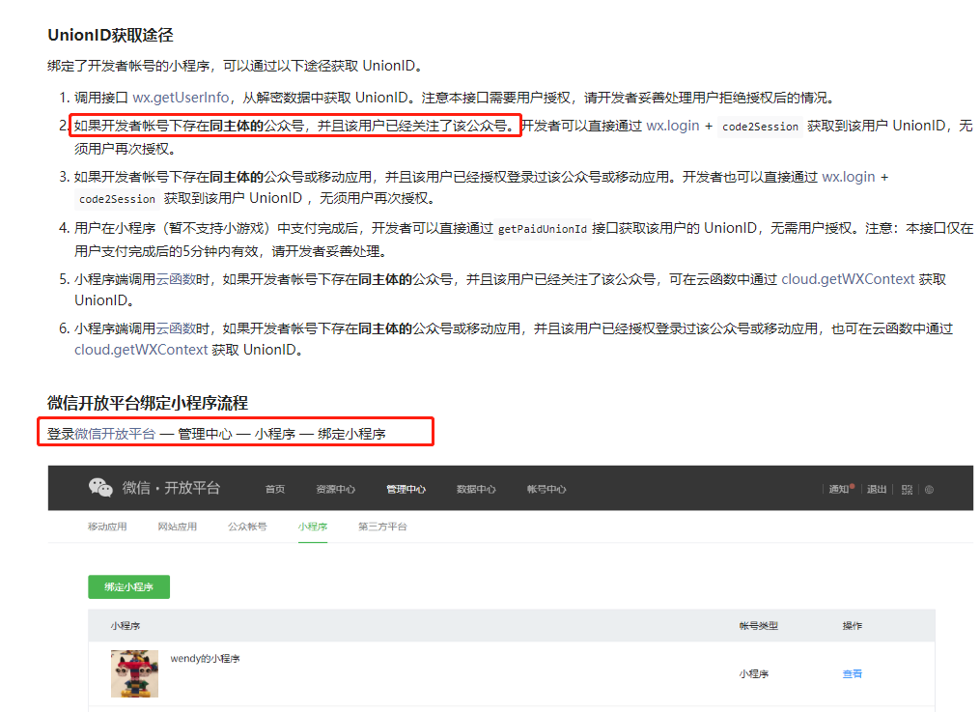Open the QR code icon in header
This screenshot has width=980, height=712.
point(907,490)
